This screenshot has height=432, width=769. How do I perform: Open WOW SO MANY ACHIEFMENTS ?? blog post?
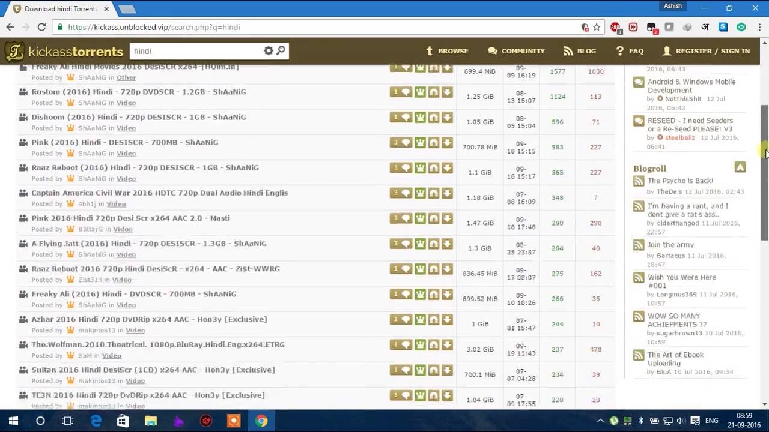[677, 320]
